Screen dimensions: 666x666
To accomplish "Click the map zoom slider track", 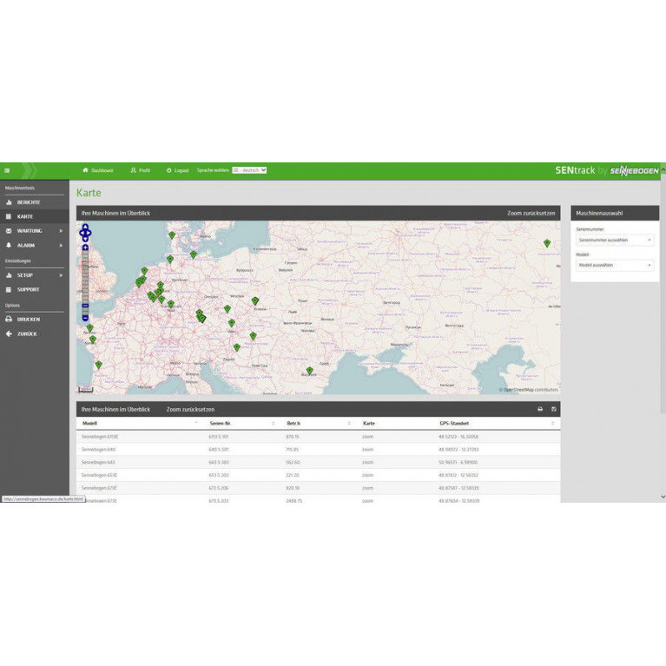I will [85, 276].
